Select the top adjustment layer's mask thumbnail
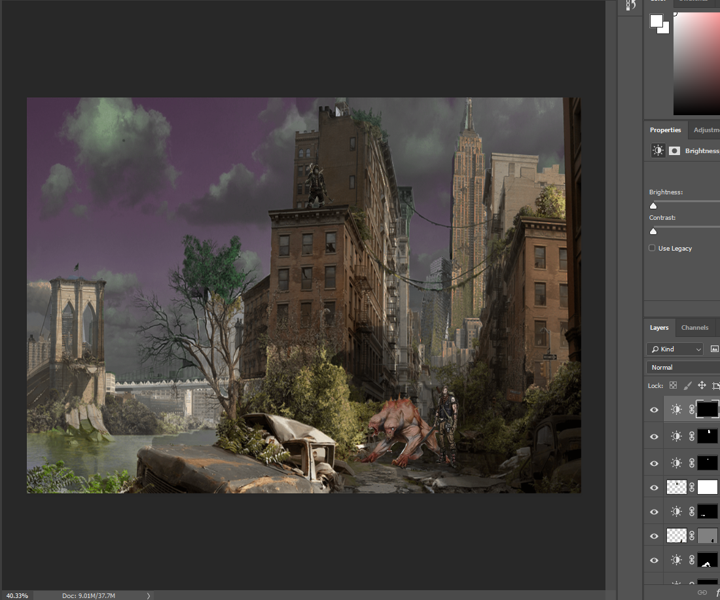This screenshot has width=720, height=600. point(707,409)
